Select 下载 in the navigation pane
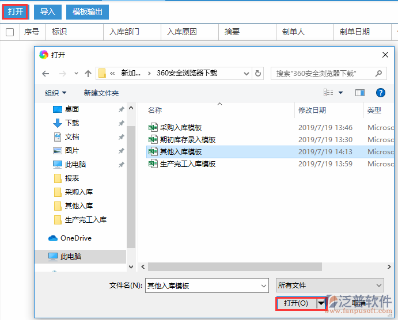398x320 pixels. click(72, 123)
